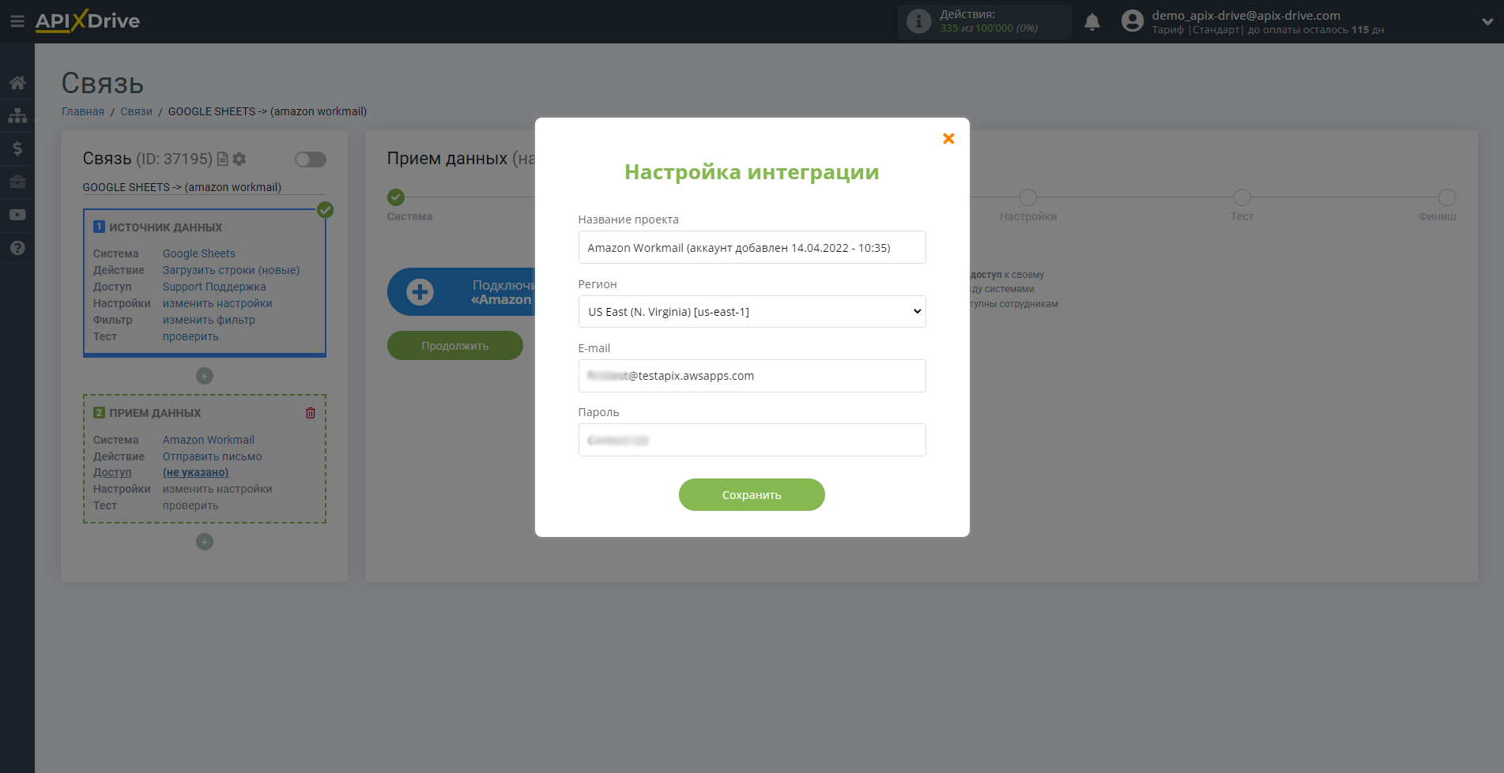Open the Главная breadcrumb link
This screenshot has width=1504, height=773.
(x=83, y=111)
